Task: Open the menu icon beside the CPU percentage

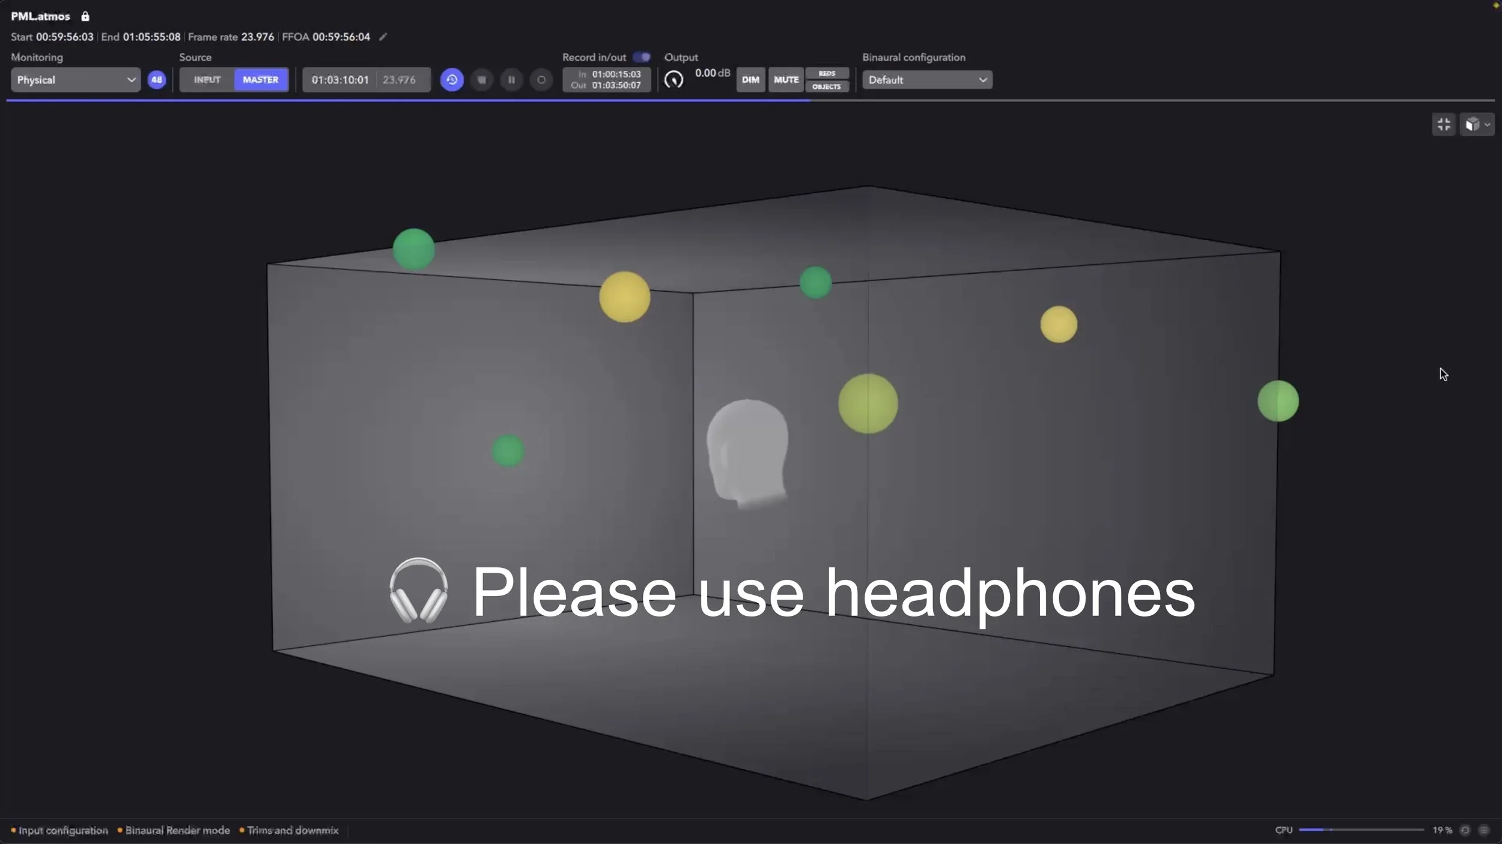Action: pos(1484,830)
